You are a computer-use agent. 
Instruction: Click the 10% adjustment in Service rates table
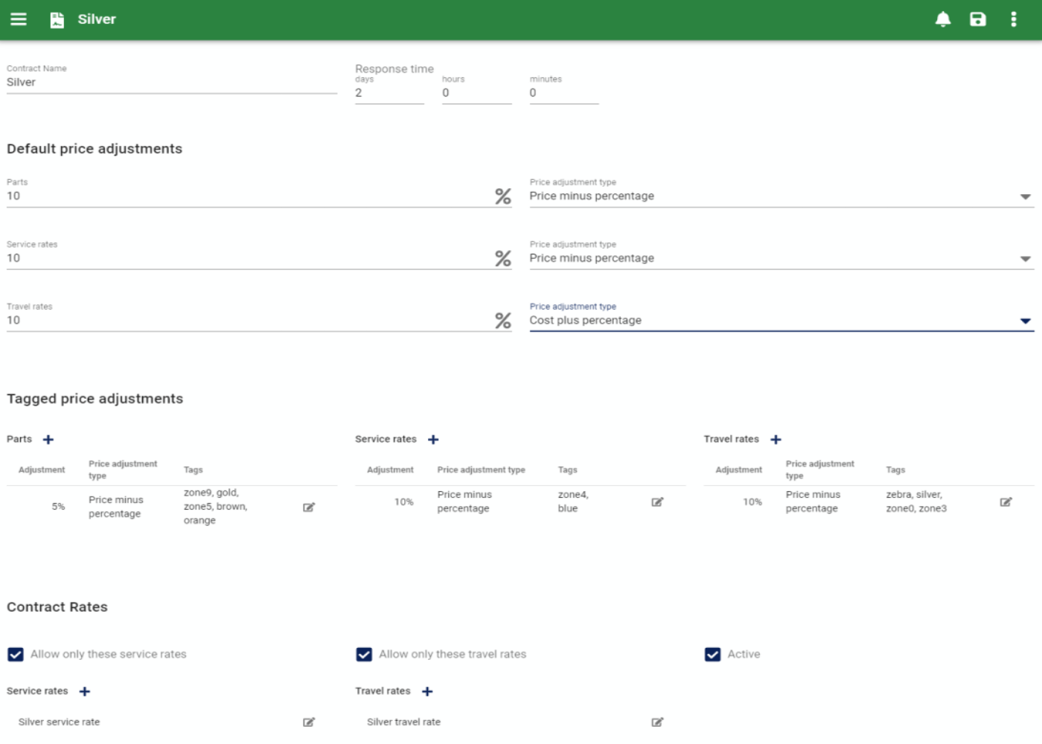click(x=403, y=502)
